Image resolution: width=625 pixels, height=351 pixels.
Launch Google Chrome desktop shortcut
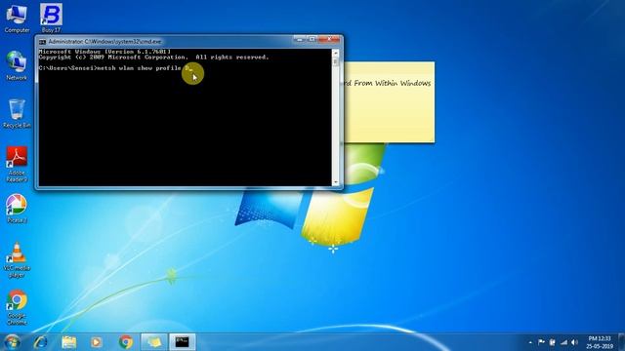tap(17, 307)
